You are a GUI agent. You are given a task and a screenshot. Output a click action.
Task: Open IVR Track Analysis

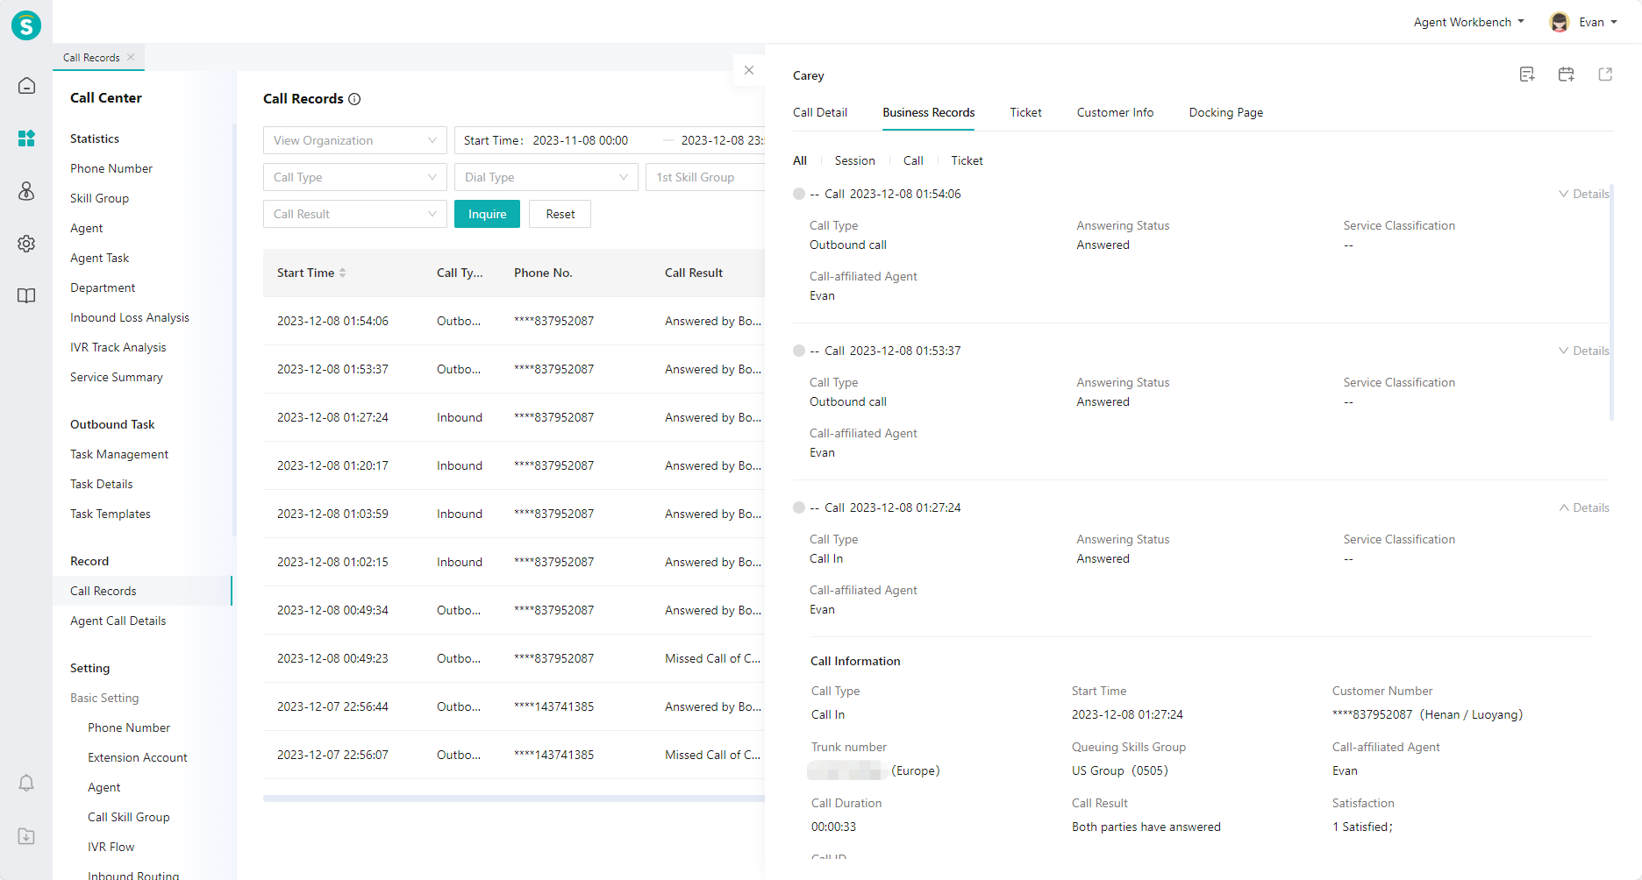[118, 347]
